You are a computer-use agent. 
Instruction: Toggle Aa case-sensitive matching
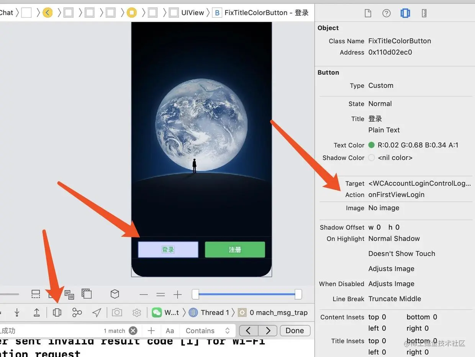[170, 331]
